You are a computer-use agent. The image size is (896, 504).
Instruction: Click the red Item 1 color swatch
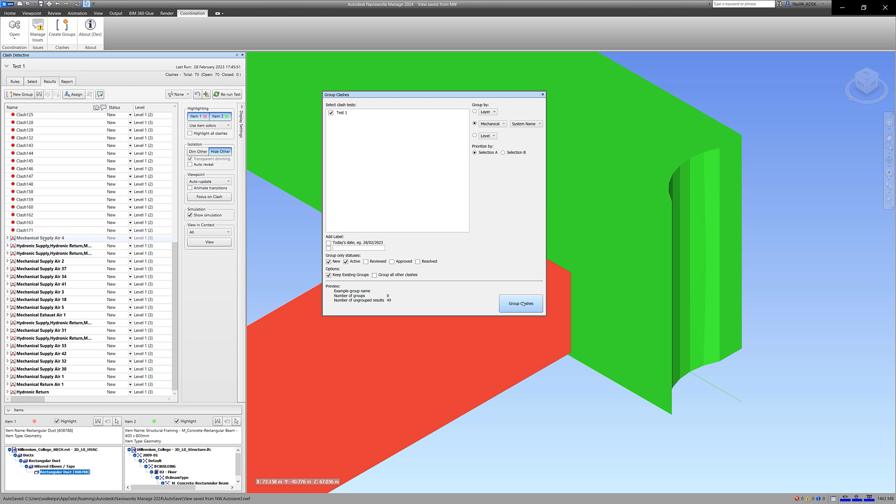coord(35,421)
